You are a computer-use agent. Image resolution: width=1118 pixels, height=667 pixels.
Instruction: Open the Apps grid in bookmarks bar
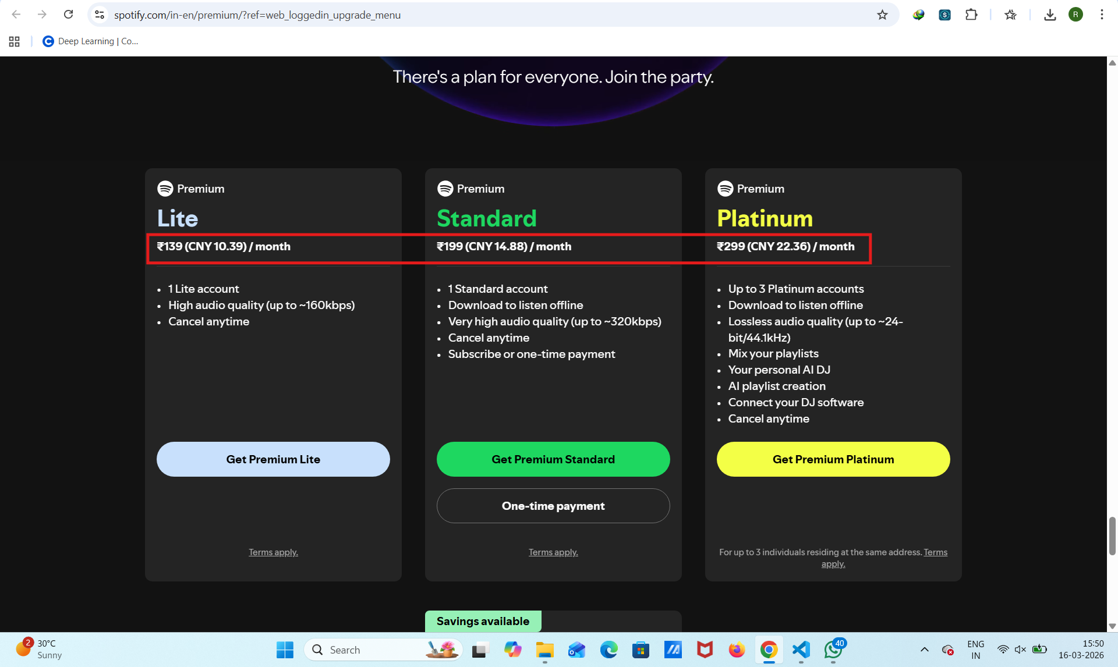pyautogui.click(x=15, y=41)
